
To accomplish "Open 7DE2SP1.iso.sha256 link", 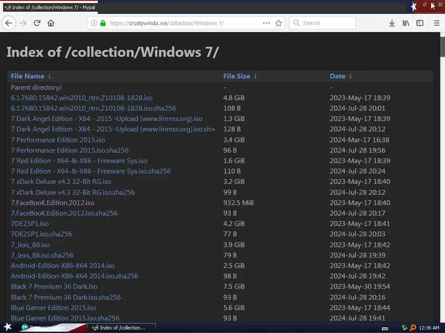I will [x=41, y=234].
